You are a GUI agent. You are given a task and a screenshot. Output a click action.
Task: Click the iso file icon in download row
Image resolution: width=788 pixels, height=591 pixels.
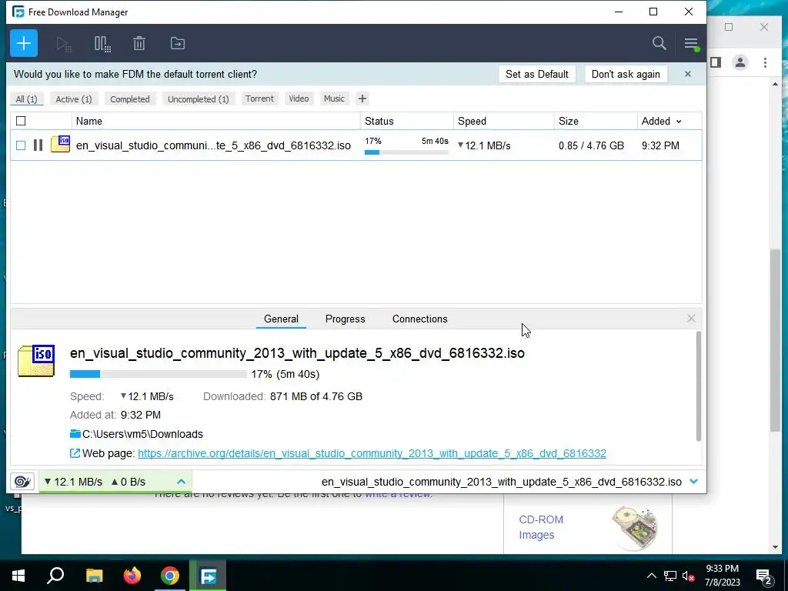[60, 144]
